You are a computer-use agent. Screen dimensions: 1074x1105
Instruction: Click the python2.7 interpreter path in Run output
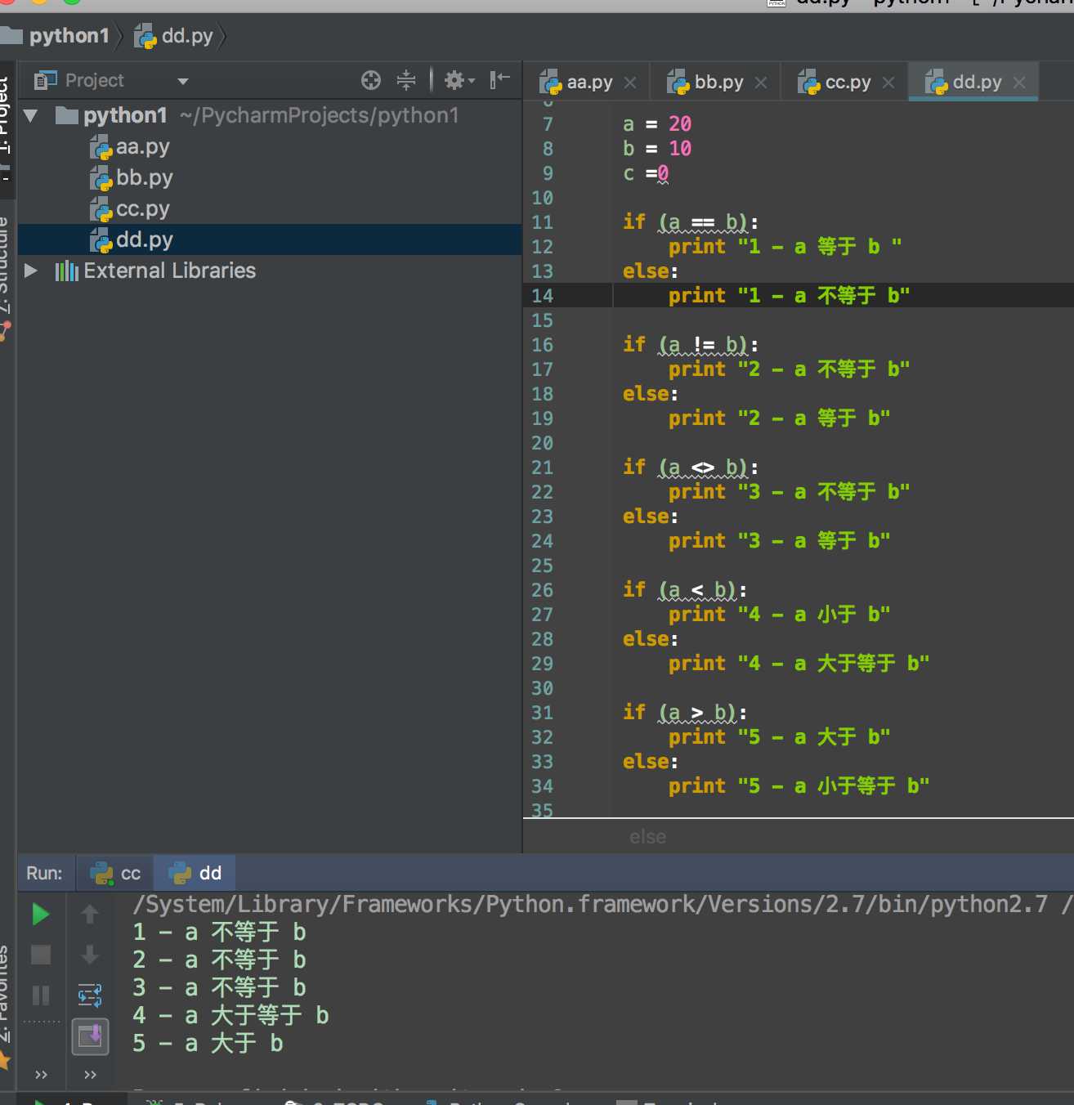point(590,905)
